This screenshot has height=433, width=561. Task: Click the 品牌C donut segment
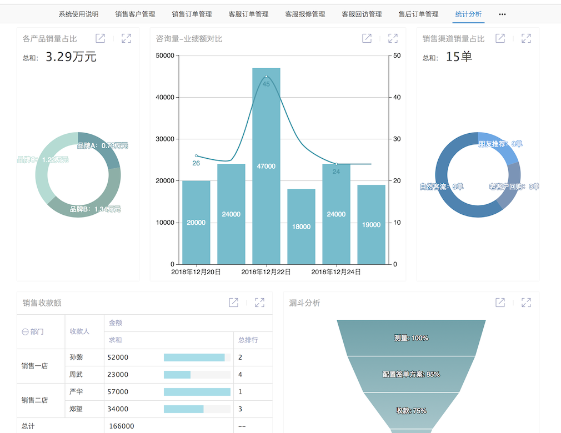point(46,161)
